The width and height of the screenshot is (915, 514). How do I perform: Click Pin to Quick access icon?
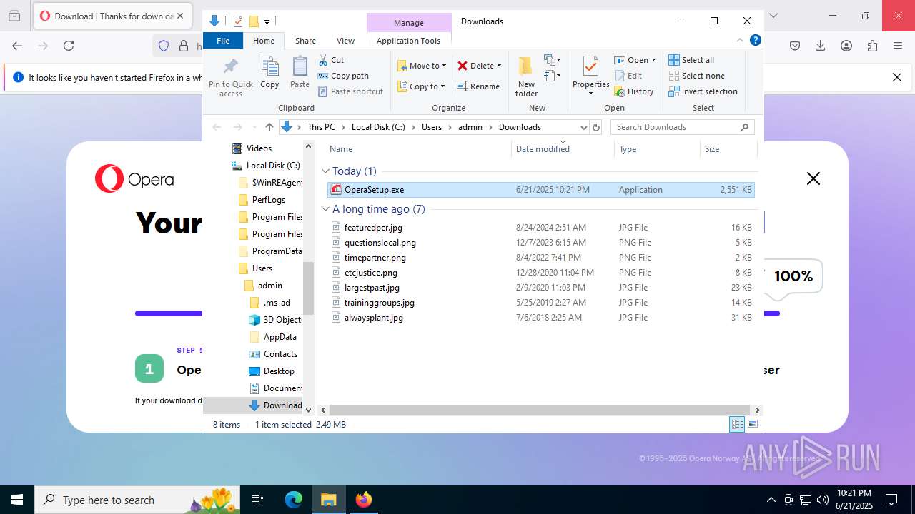click(x=230, y=77)
